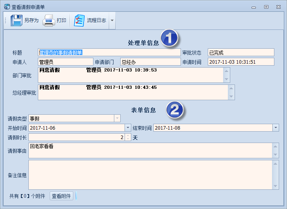Screen dimensions: 287x209
Task: Click the toolbar grip handle
Action: point(6,20)
